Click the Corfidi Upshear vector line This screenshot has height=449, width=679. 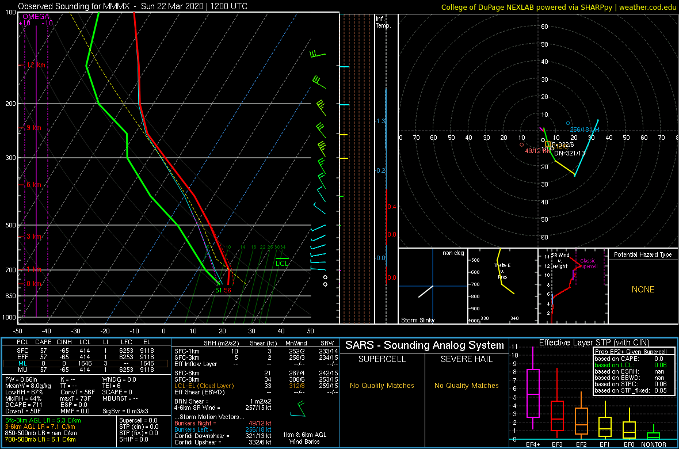coord(223,442)
